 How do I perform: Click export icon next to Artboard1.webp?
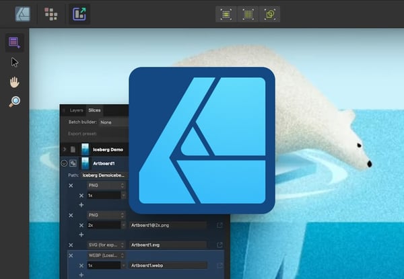coord(220,266)
